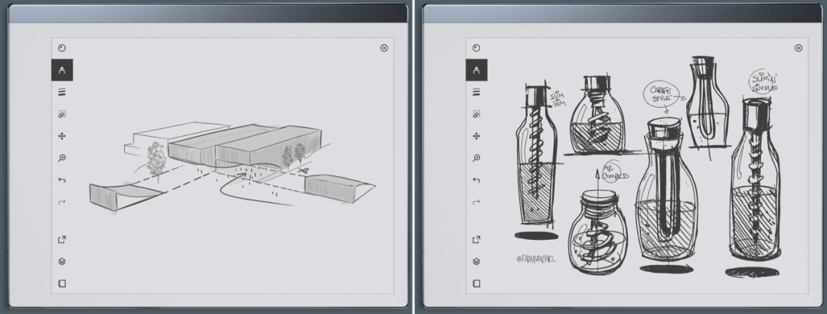Activate the zoom magnifier on the bottle sketch screen

(476, 158)
